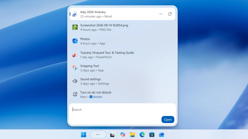
Task: Launch Copilot from the taskbar
Action: click(122, 135)
